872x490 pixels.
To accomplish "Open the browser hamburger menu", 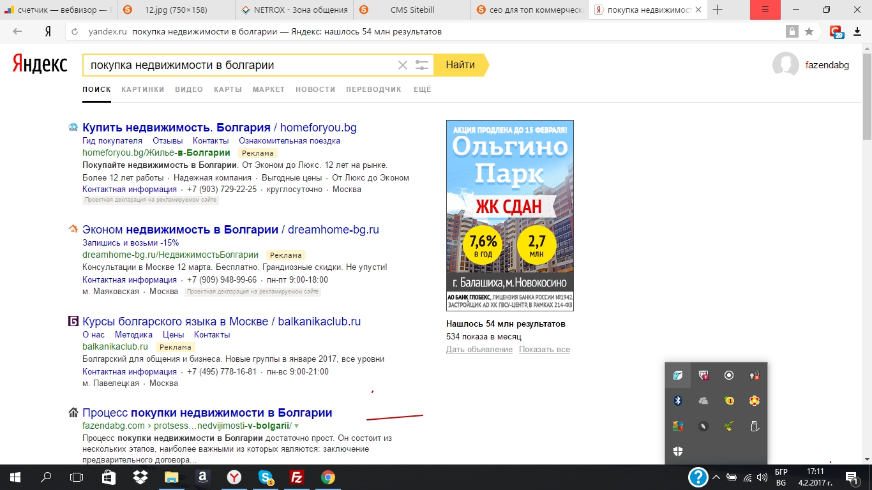I will pyautogui.click(x=766, y=10).
